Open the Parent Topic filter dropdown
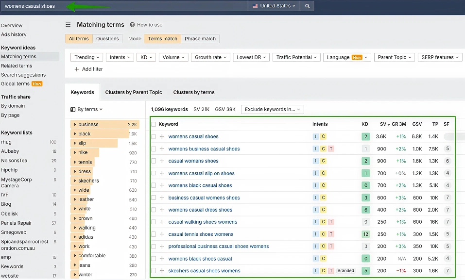This screenshot has width=465, height=280. point(395,57)
